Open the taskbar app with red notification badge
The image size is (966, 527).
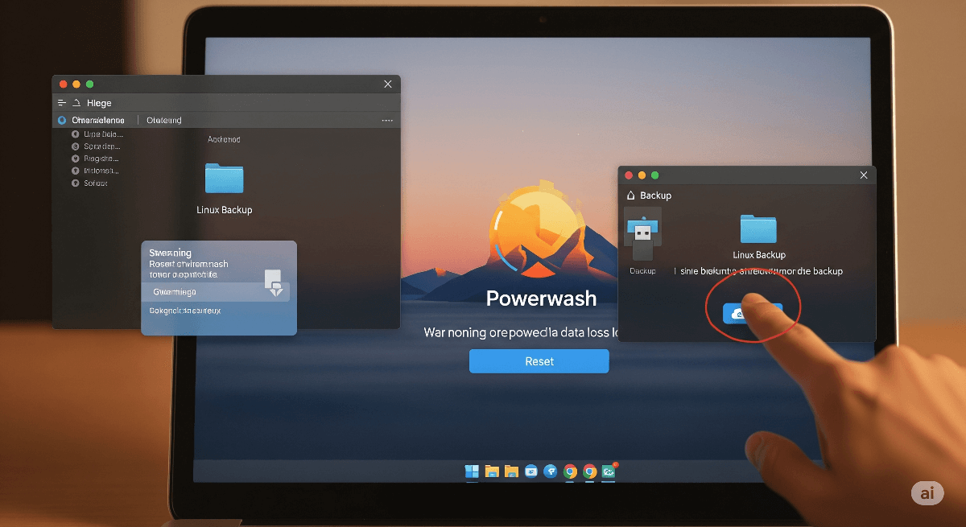tap(609, 472)
